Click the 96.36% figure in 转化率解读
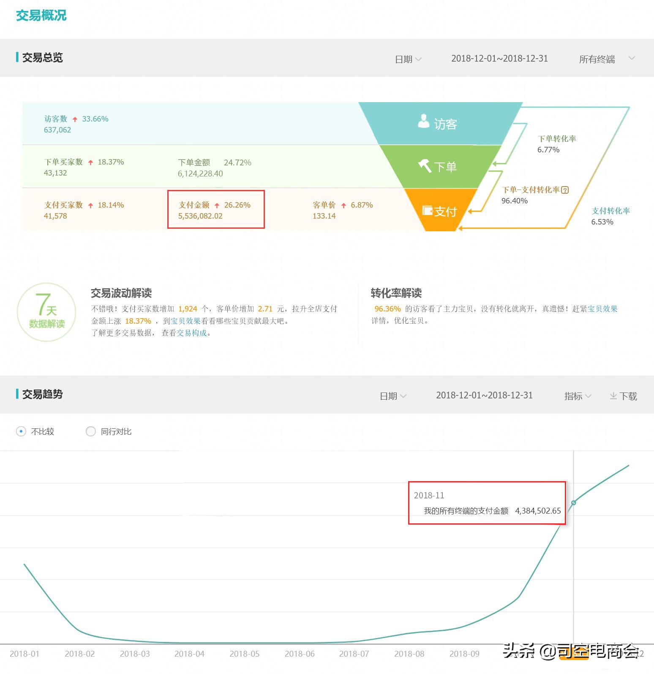 (x=387, y=309)
